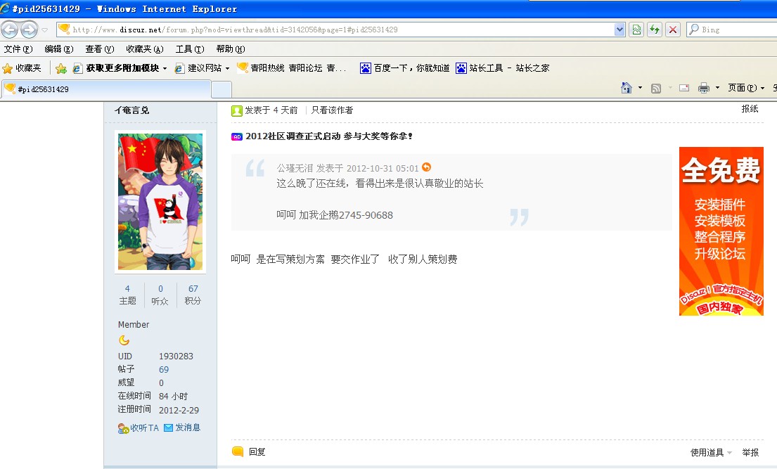Click the Member group label

pyautogui.click(x=134, y=324)
